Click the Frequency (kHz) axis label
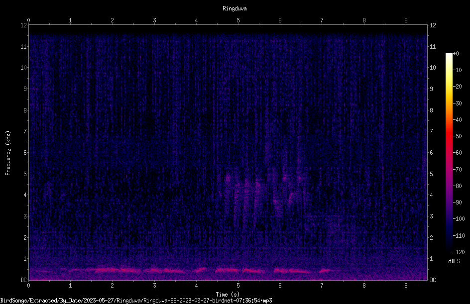Screen dimensions: 470x304 coord(8,153)
